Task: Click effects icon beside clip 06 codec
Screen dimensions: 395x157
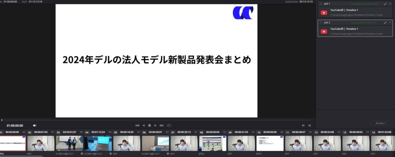Action: 168,154
